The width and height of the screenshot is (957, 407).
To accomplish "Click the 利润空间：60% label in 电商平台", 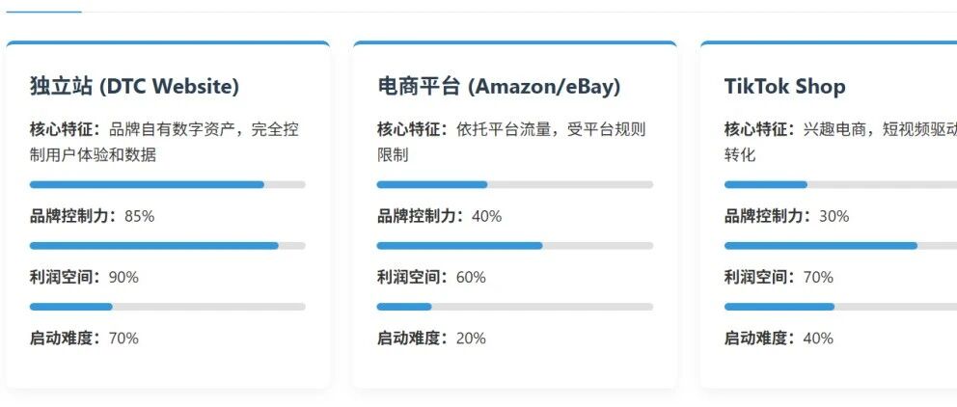I will (x=431, y=277).
